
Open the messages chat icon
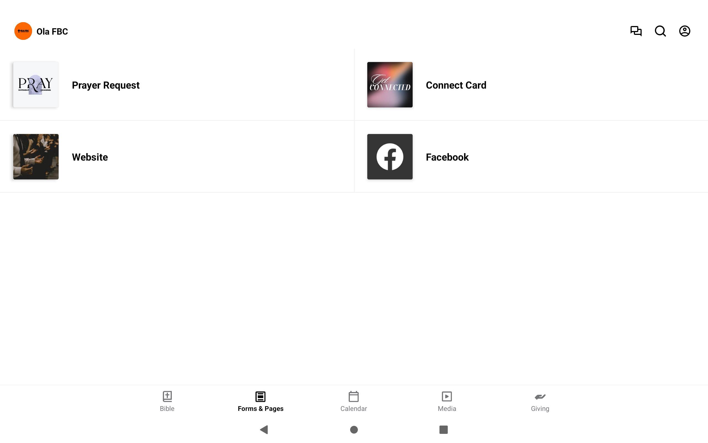636,31
